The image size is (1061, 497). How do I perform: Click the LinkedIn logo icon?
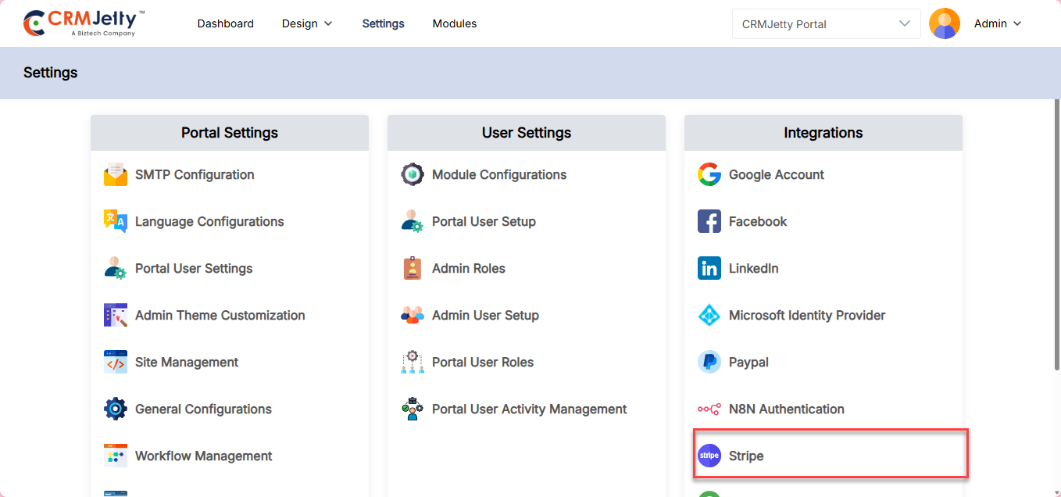pyautogui.click(x=709, y=269)
